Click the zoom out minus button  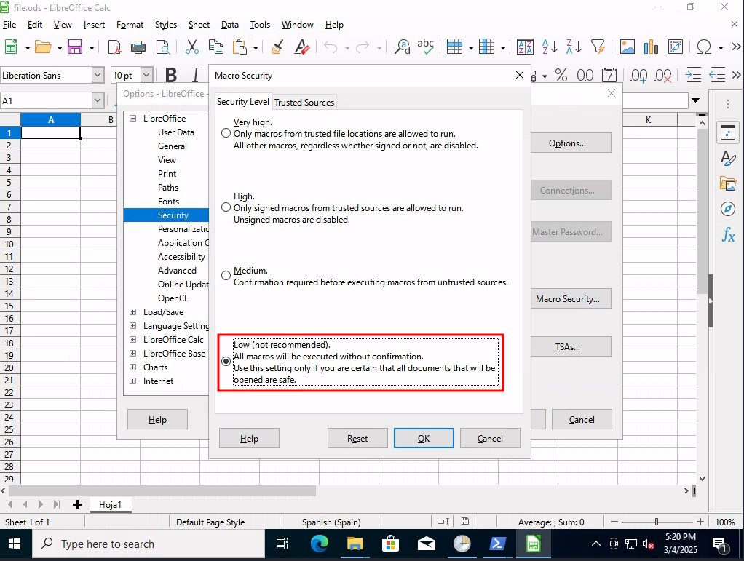coord(614,522)
